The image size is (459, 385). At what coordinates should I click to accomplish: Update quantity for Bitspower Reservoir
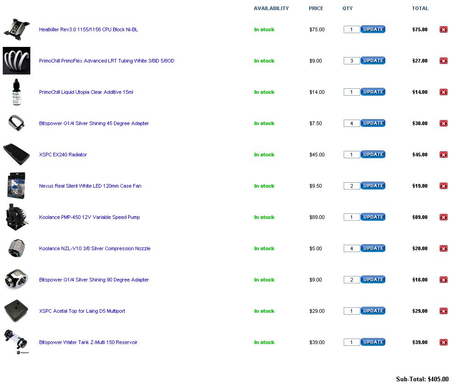tap(373, 342)
